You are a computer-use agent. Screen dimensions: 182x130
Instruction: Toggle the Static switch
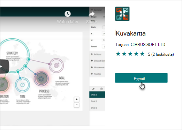[x=104, y=27]
